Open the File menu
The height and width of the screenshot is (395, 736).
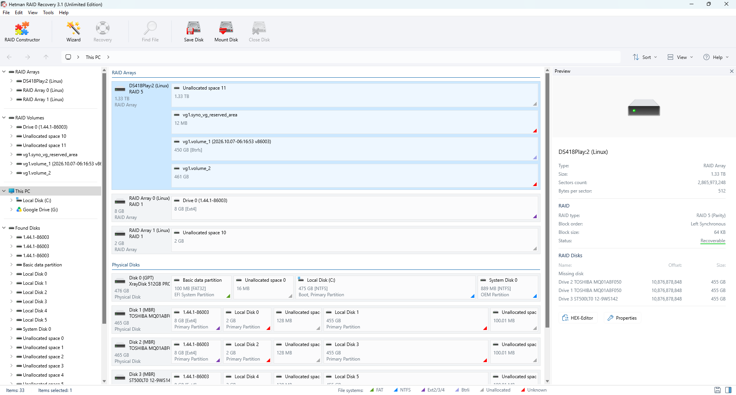[6, 13]
